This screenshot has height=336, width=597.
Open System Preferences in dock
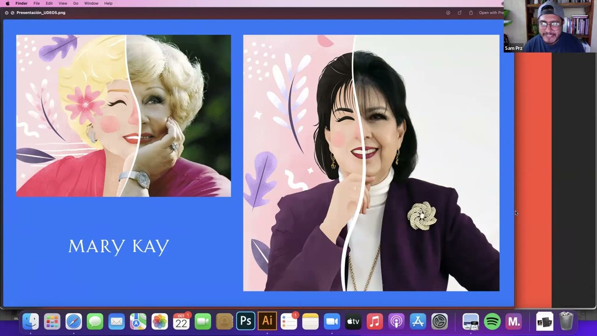(439, 321)
